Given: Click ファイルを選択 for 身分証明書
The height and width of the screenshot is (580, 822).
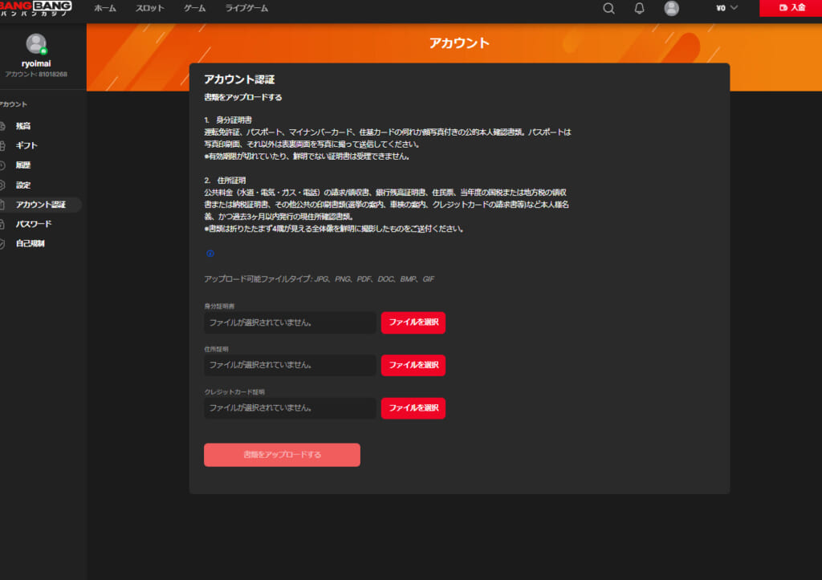Looking at the screenshot, I should point(413,322).
